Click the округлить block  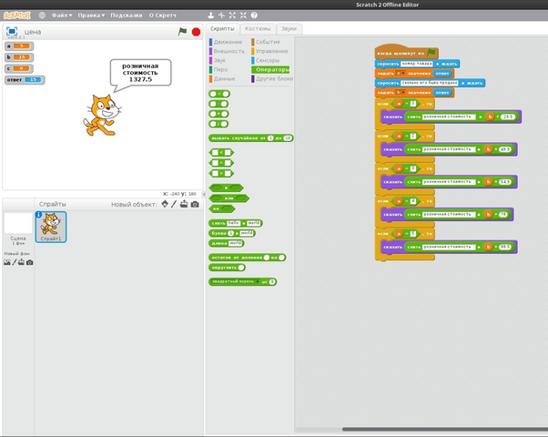[227, 268]
